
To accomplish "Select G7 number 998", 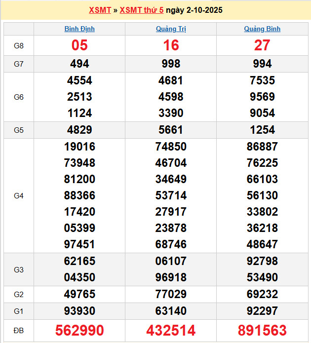I will coord(171,64).
